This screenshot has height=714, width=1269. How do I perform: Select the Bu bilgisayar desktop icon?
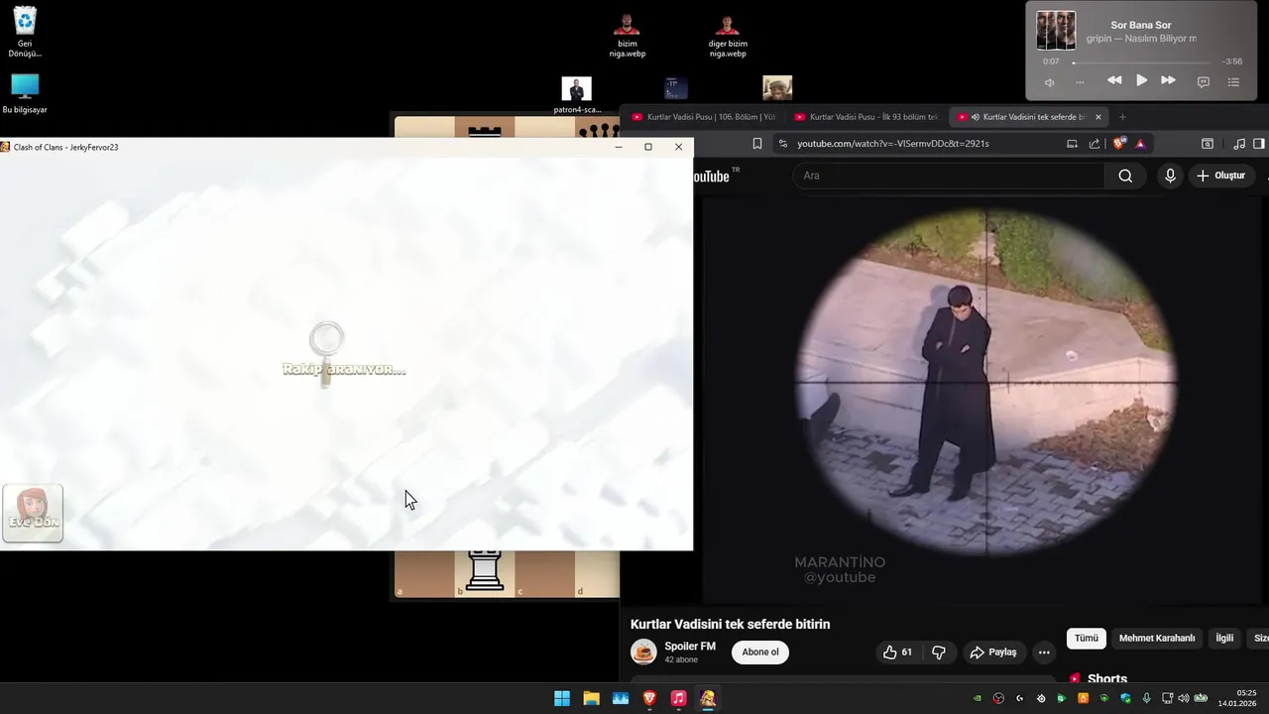[25, 94]
